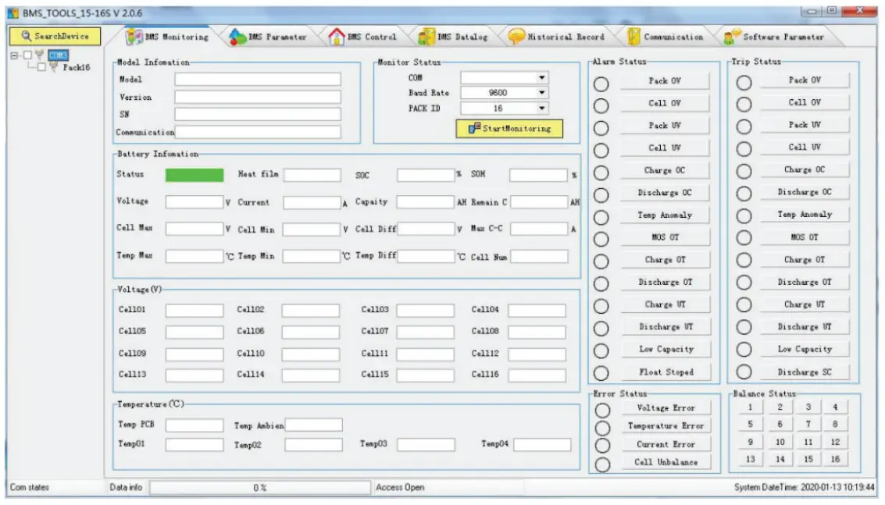Check the COM3 checkbox in the tree

coord(28,55)
